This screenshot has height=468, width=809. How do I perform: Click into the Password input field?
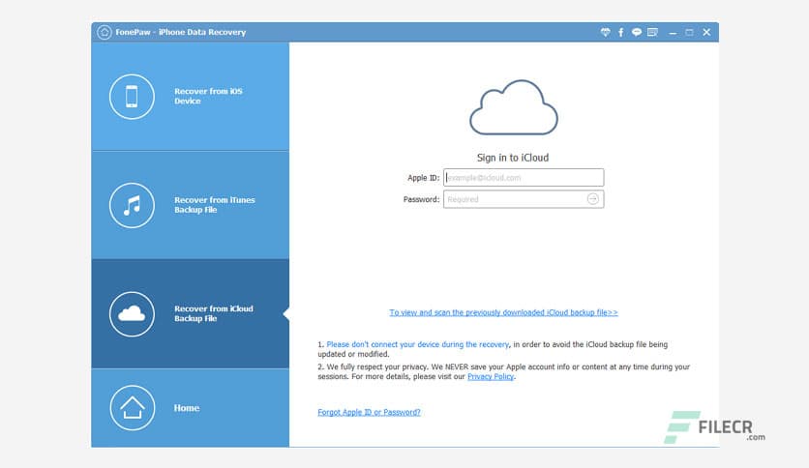(x=513, y=199)
